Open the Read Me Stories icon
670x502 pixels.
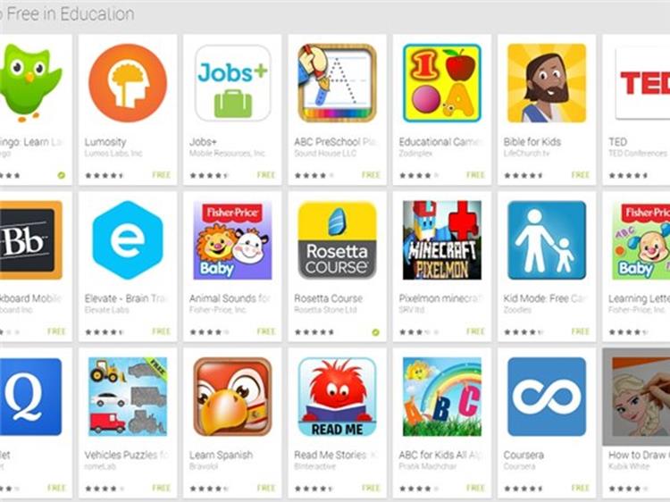tap(337, 397)
